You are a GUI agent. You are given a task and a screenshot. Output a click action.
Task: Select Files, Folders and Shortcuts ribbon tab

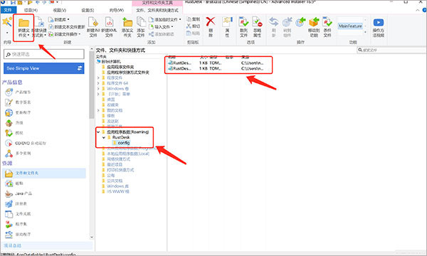(157, 10)
